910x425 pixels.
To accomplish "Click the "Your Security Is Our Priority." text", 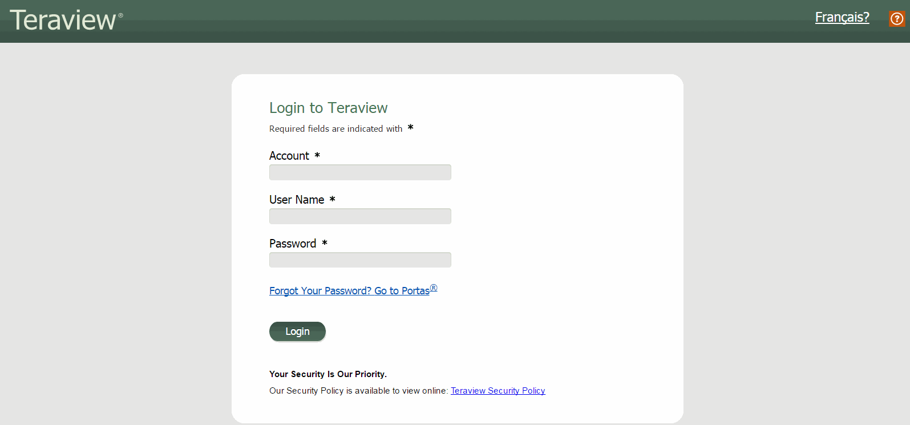I will (328, 374).
